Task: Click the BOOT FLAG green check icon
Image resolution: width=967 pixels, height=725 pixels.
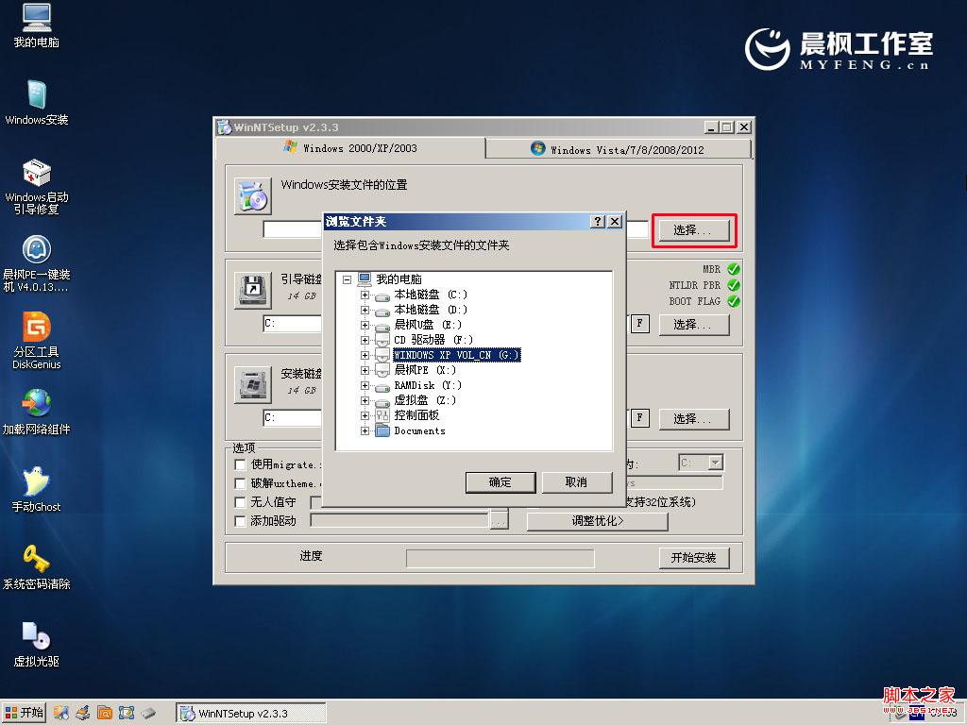Action: (x=733, y=301)
